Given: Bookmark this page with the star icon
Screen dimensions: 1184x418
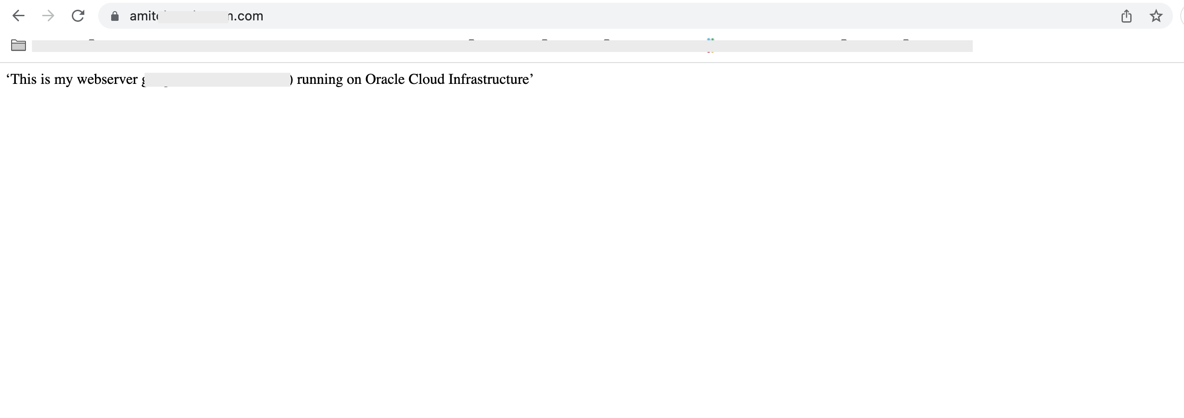Looking at the screenshot, I should click(1156, 16).
